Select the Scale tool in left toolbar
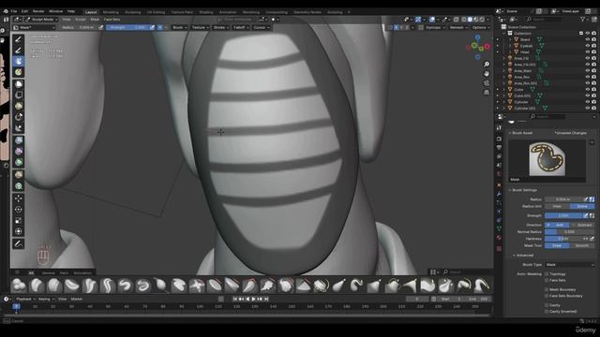The image size is (600, 337). pyautogui.click(x=19, y=221)
